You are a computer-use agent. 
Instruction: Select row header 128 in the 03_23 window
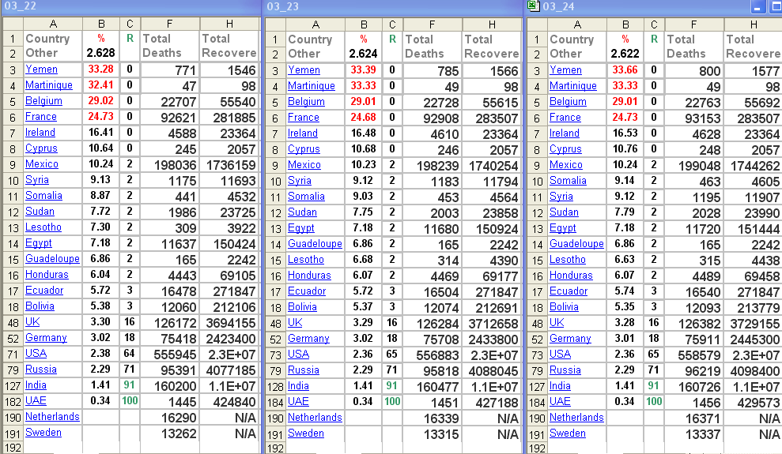tap(275, 386)
